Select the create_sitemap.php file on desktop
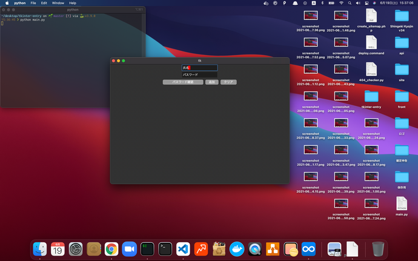The image size is (418, 261). click(371, 20)
